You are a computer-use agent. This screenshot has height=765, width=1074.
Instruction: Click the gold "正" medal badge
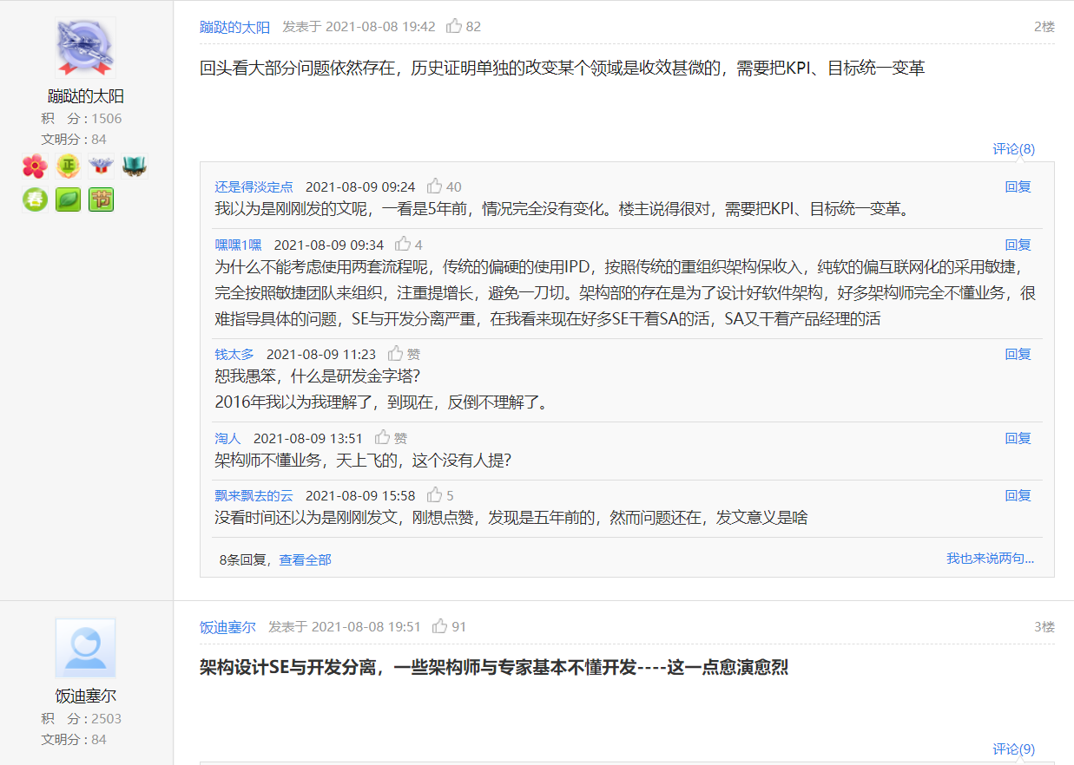point(68,166)
